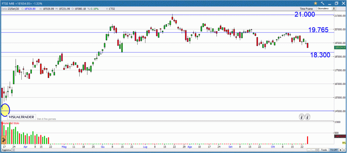Viewport: 347px width, 153px height.
Task: Restore the chart window size
Action: pos(336,3)
